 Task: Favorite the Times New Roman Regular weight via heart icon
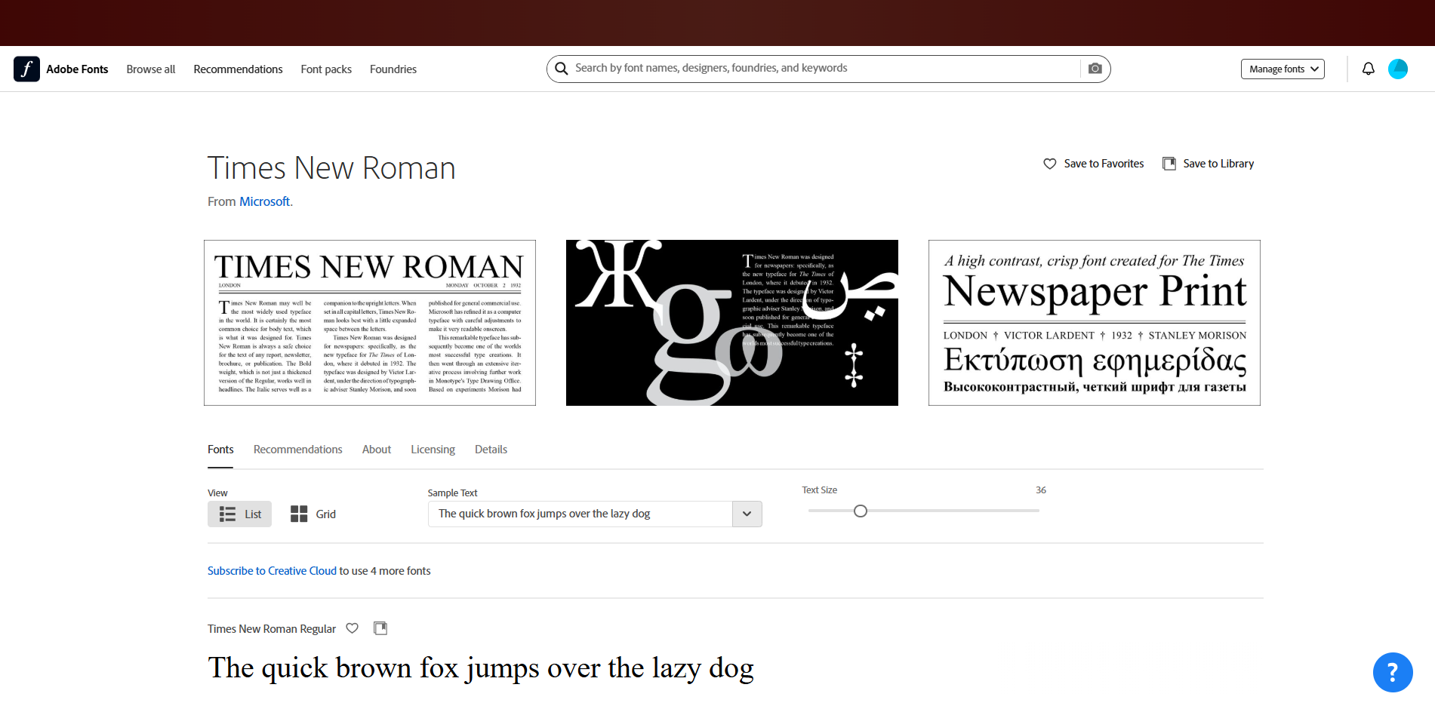pos(352,628)
